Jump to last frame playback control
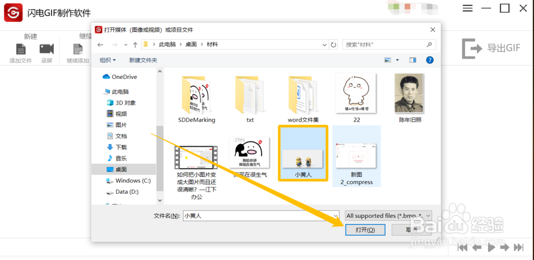The width and height of the screenshot is (534, 260). click(519, 247)
